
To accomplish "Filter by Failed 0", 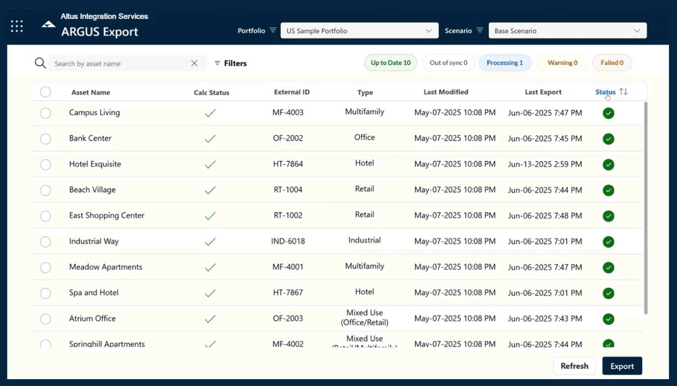I will [612, 63].
